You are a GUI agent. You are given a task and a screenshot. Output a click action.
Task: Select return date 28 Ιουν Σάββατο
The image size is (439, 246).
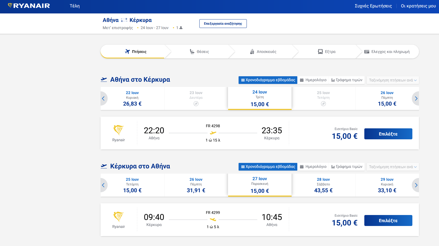[323, 185]
